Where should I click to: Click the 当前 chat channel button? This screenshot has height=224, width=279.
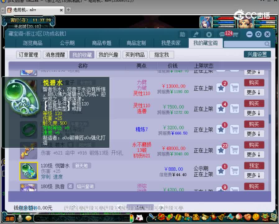click(10, 218)
